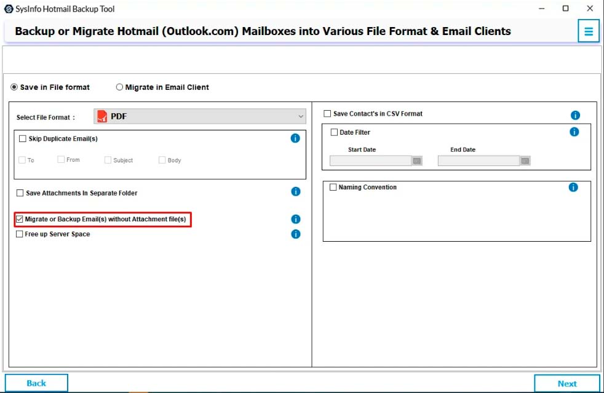The image size is (604, 393).
Task: Click info icon for Naming Convention
Action: tap(573, 187)
